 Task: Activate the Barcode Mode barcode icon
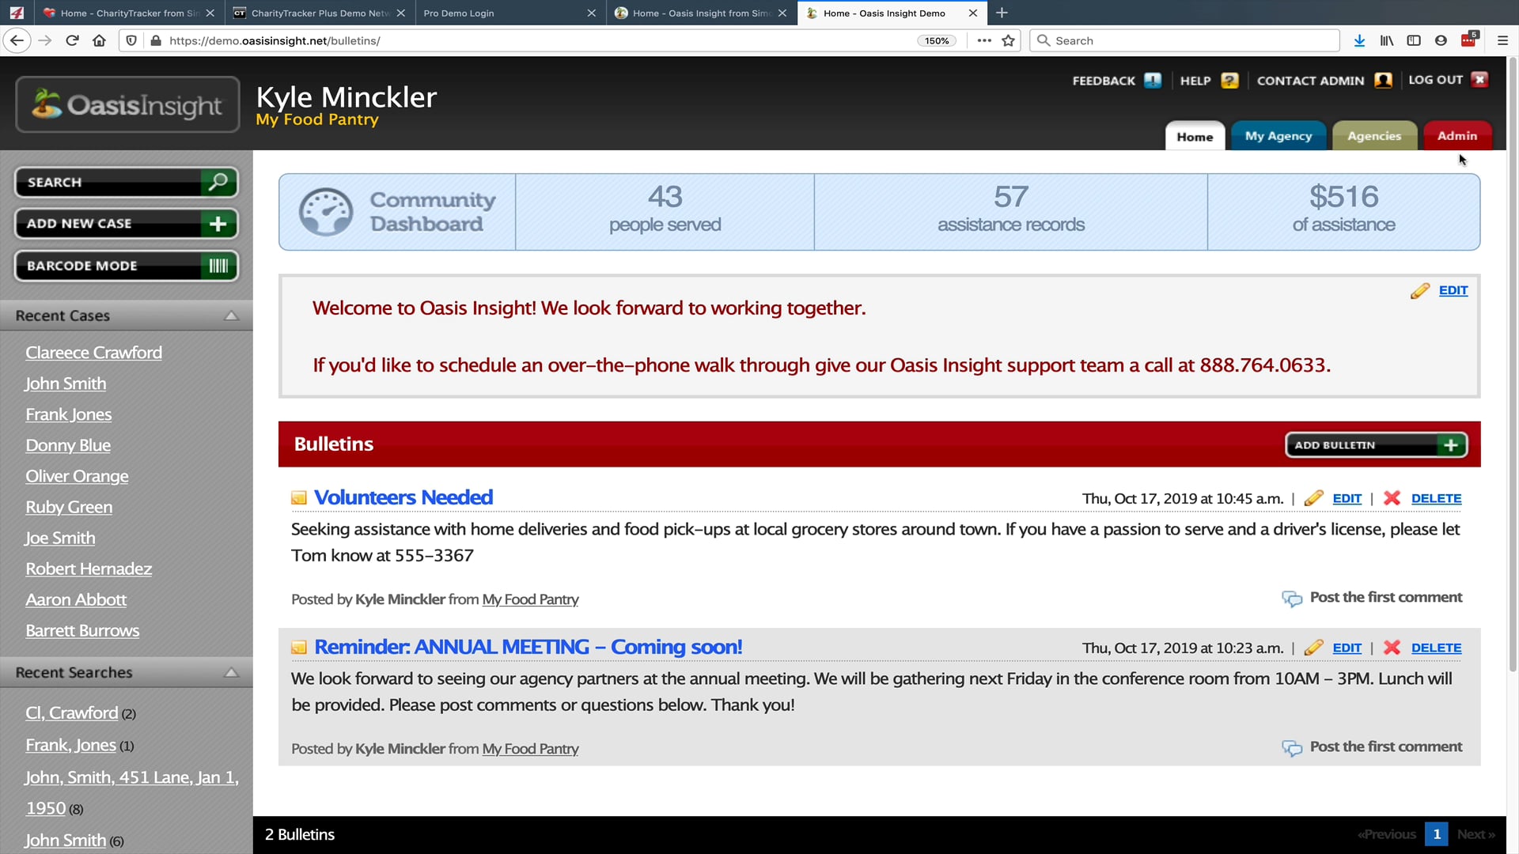click(x=218, y=266)
